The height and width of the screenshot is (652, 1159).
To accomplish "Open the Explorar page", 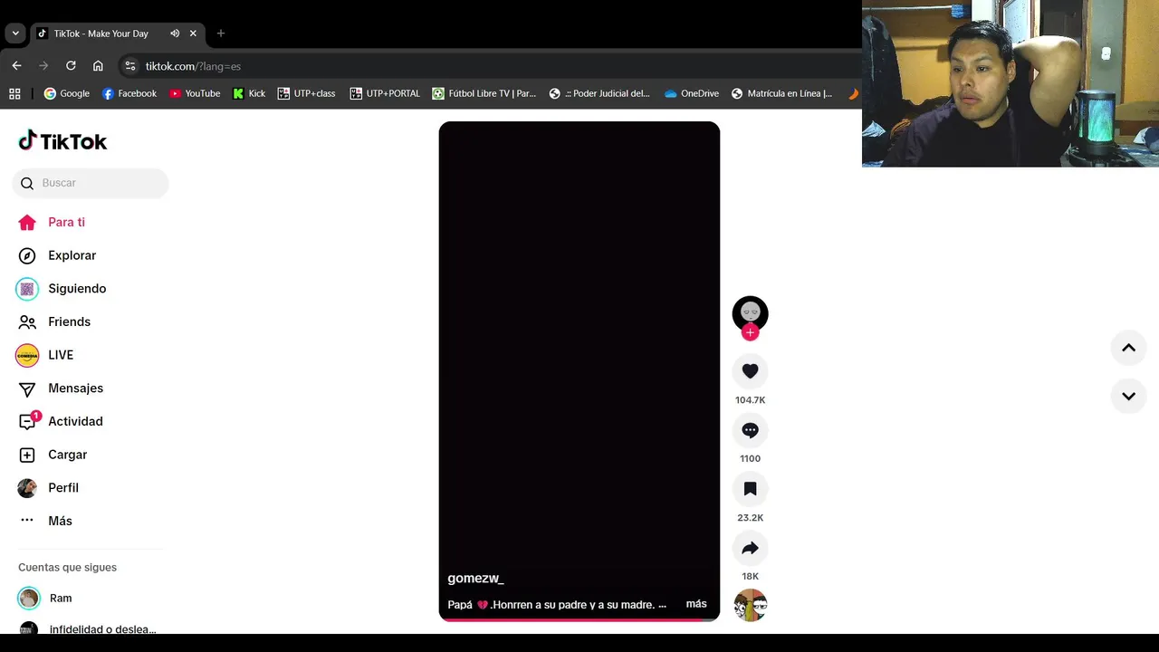I will (x=57, y=255).
